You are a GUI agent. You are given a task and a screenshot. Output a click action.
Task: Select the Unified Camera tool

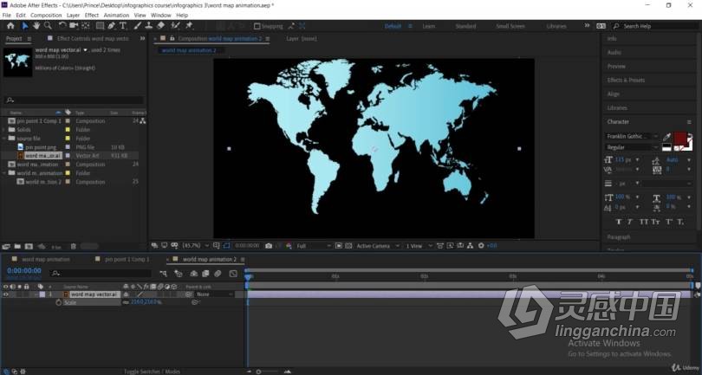pos(74,26)
